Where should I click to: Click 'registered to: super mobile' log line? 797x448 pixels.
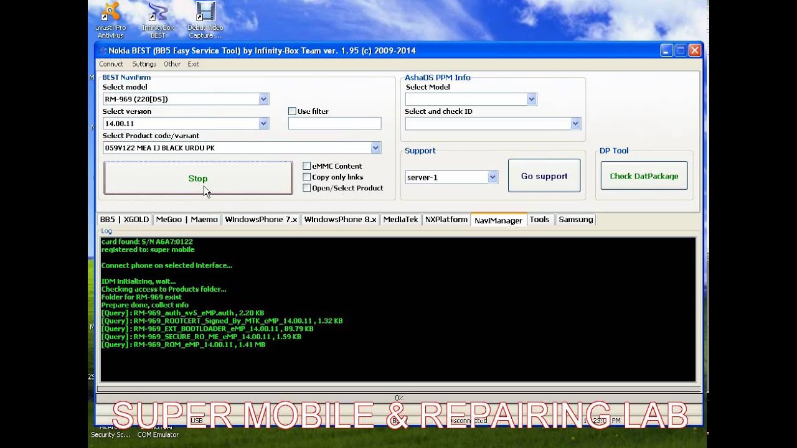(148, 250)
